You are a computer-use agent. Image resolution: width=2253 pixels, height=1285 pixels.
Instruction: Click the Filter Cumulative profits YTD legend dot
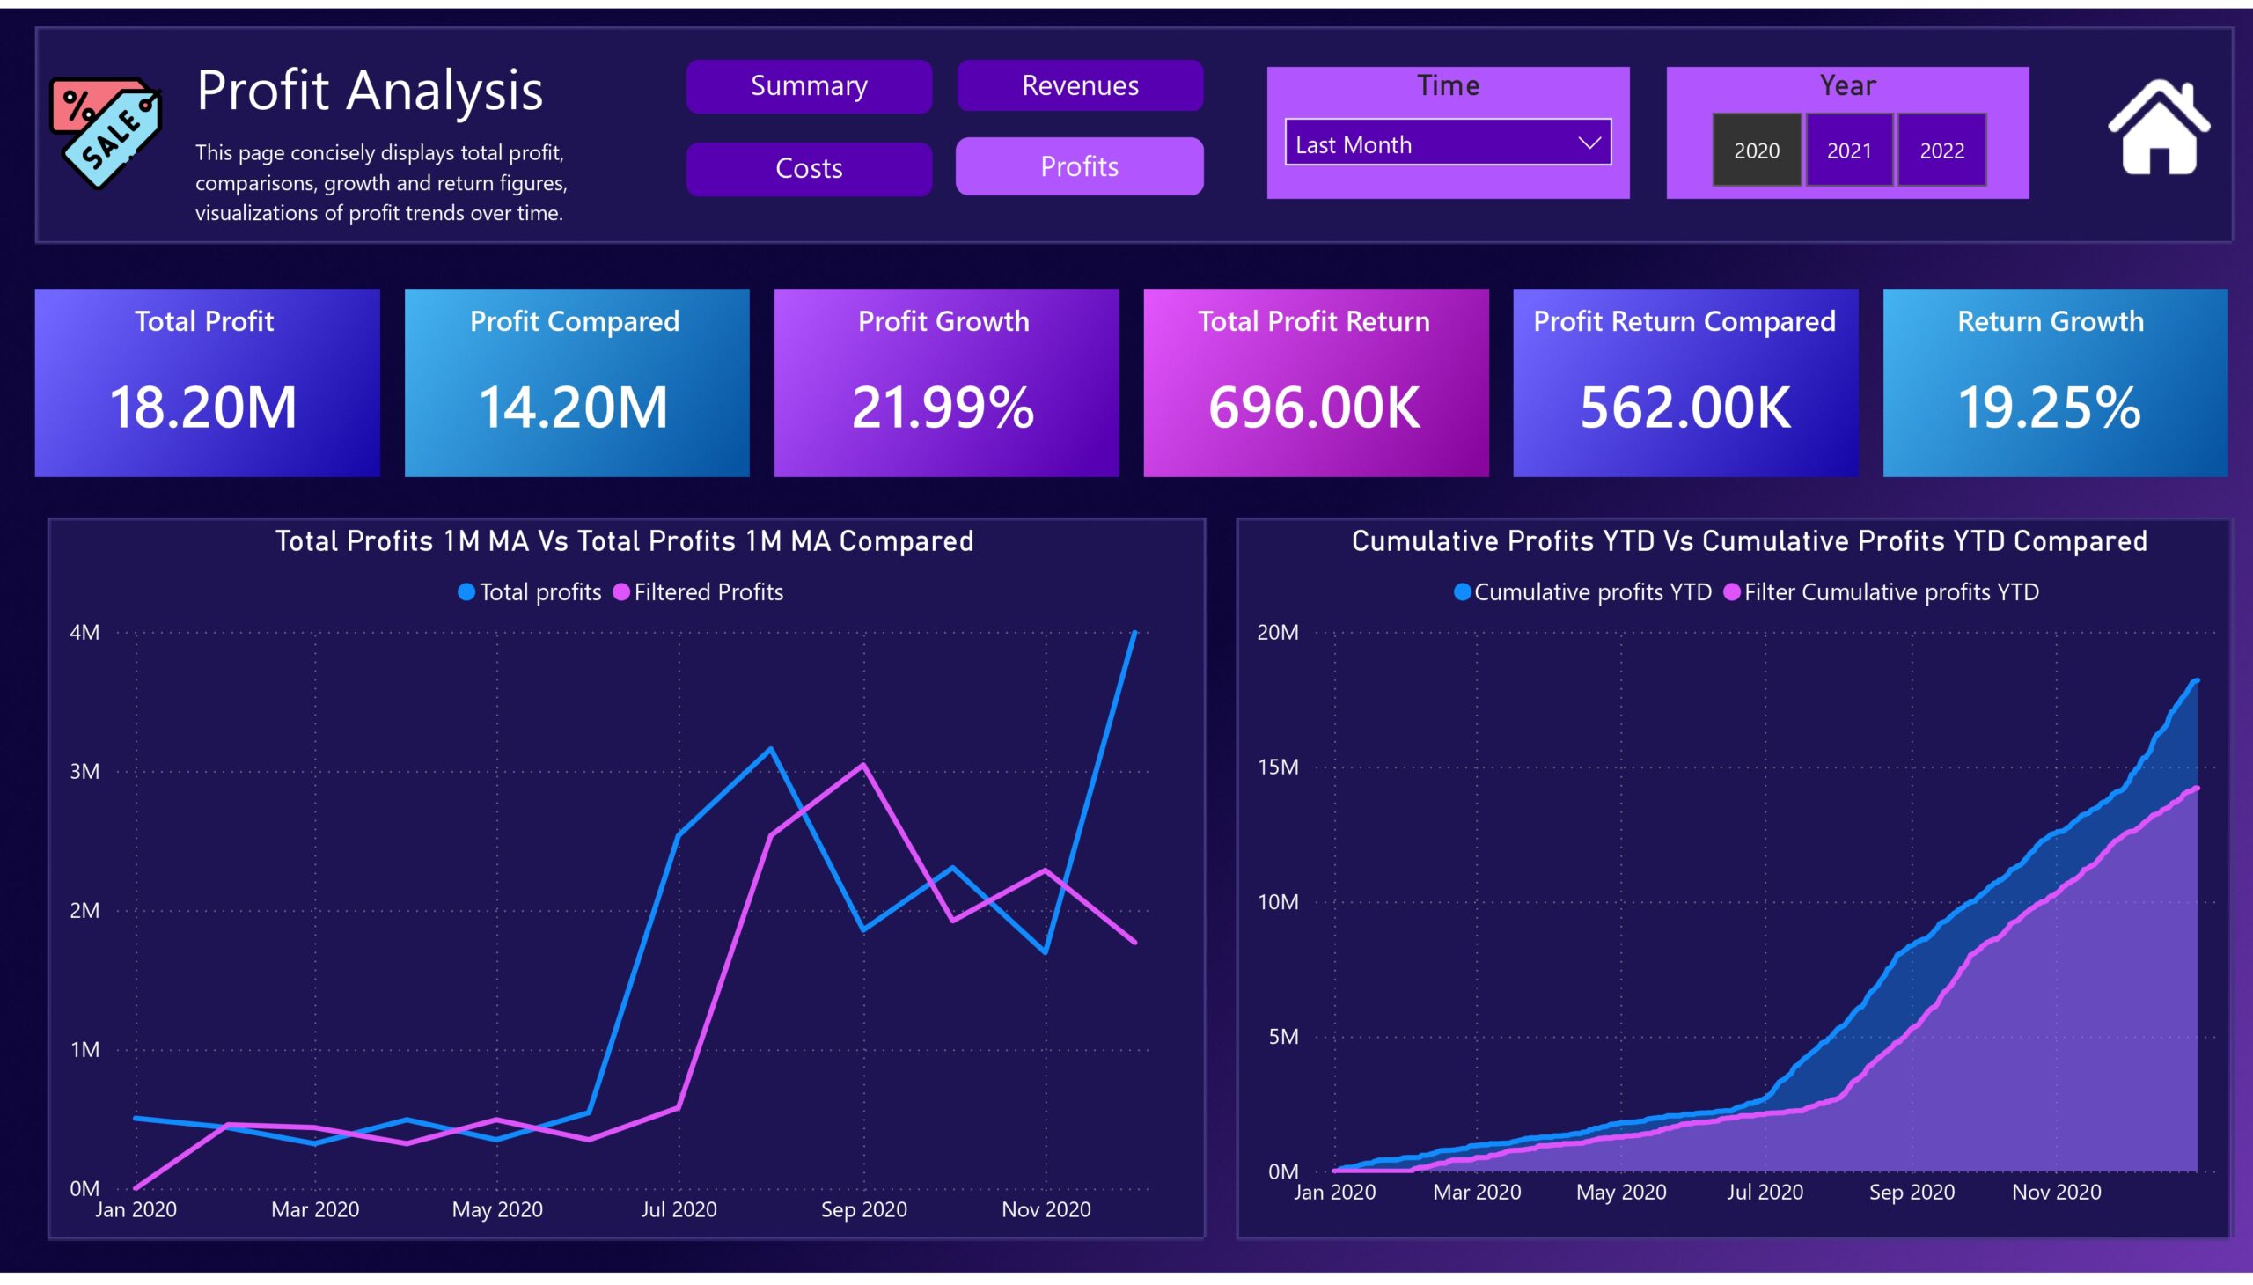click(x=1731, y=592)
